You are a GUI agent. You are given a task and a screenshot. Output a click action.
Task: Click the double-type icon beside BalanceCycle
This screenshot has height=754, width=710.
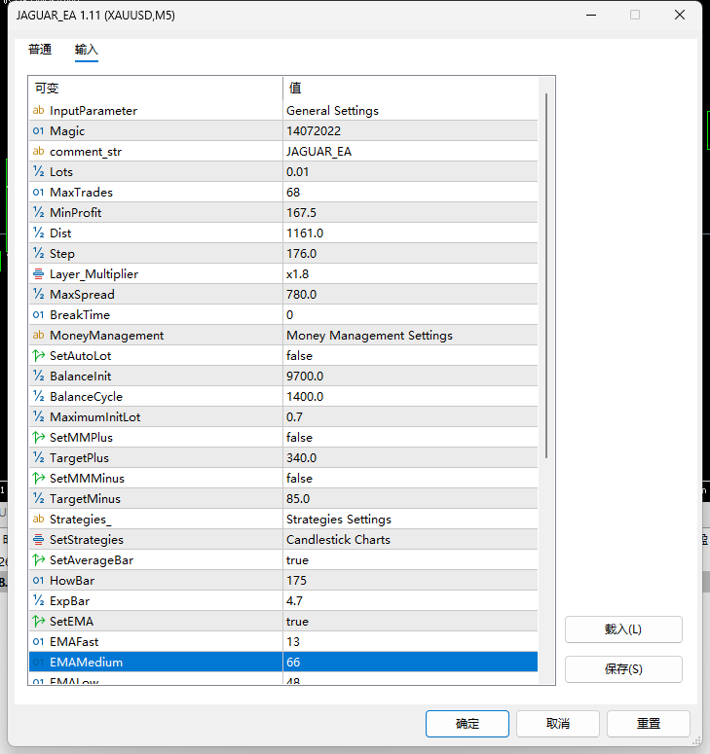[39, 397]
